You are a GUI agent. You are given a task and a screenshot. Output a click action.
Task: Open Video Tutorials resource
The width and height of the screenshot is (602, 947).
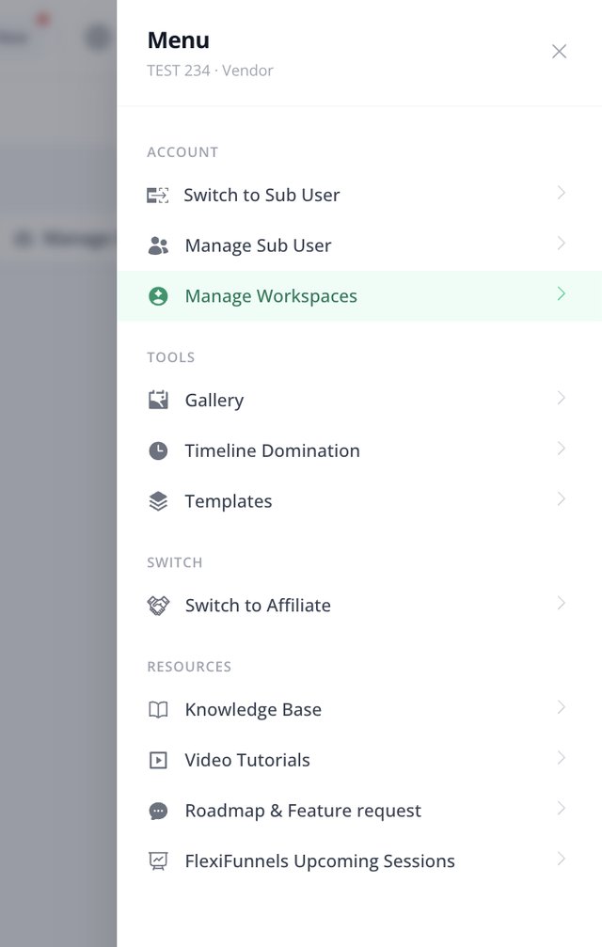[x=359, y=760]
